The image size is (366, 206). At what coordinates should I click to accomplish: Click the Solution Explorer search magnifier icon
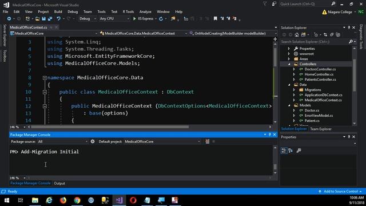(x=351, y=42)
